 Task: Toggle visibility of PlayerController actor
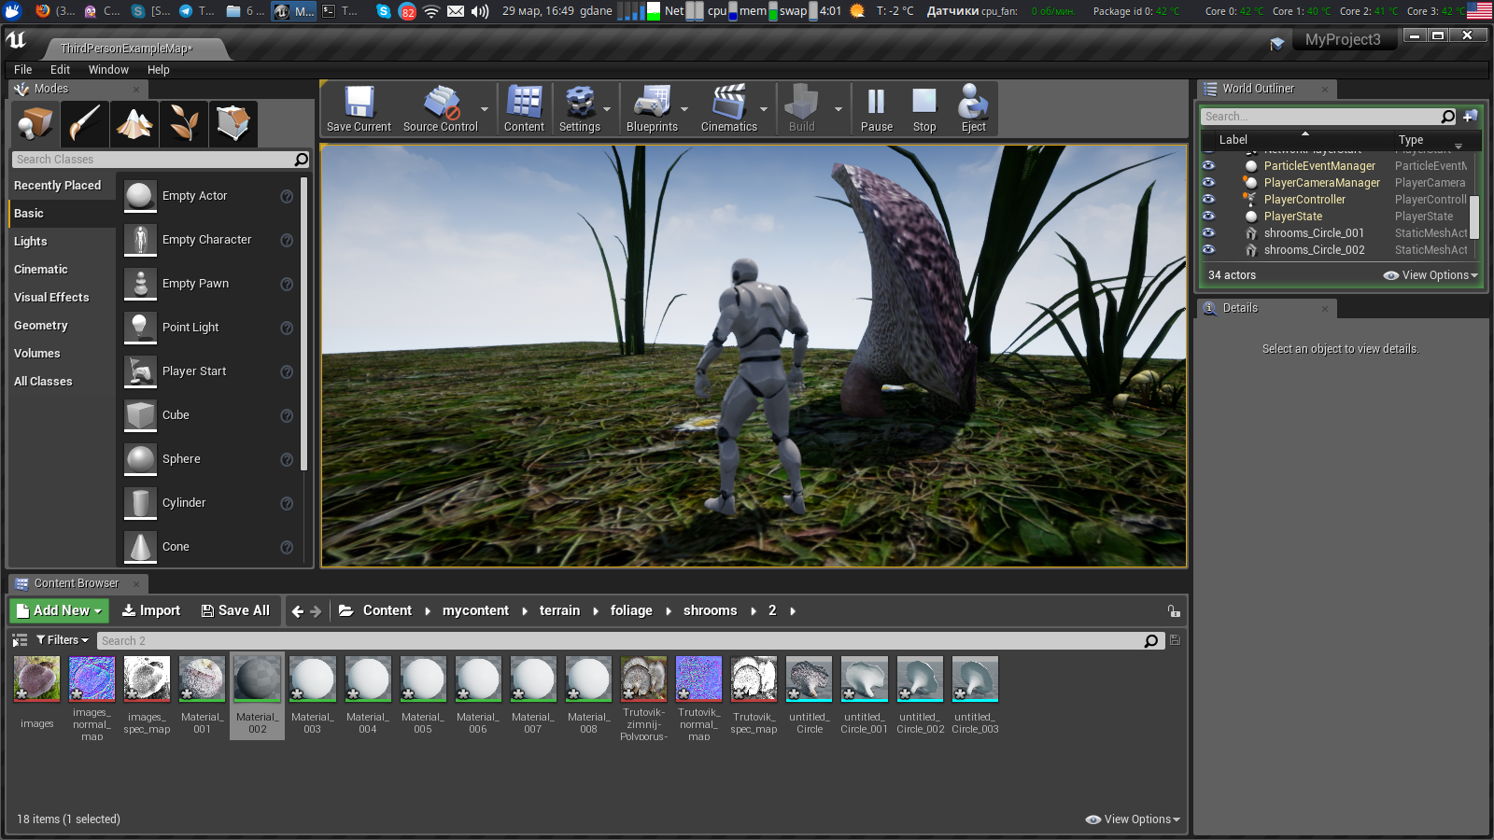pyautogui.click(x=1208, y=200)
